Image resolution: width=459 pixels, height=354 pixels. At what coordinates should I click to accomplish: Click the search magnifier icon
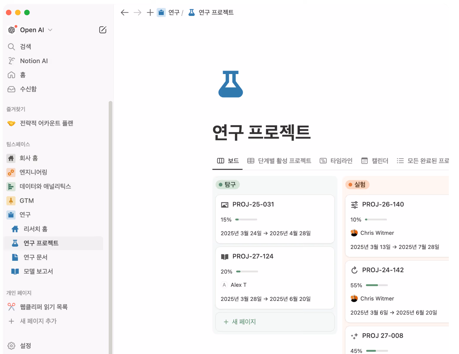pos(11,47)
